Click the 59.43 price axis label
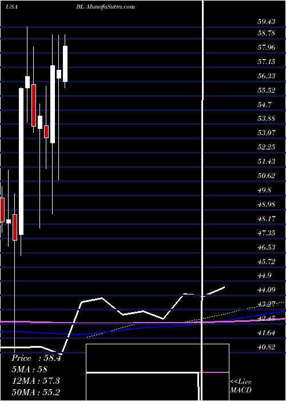 267,22
